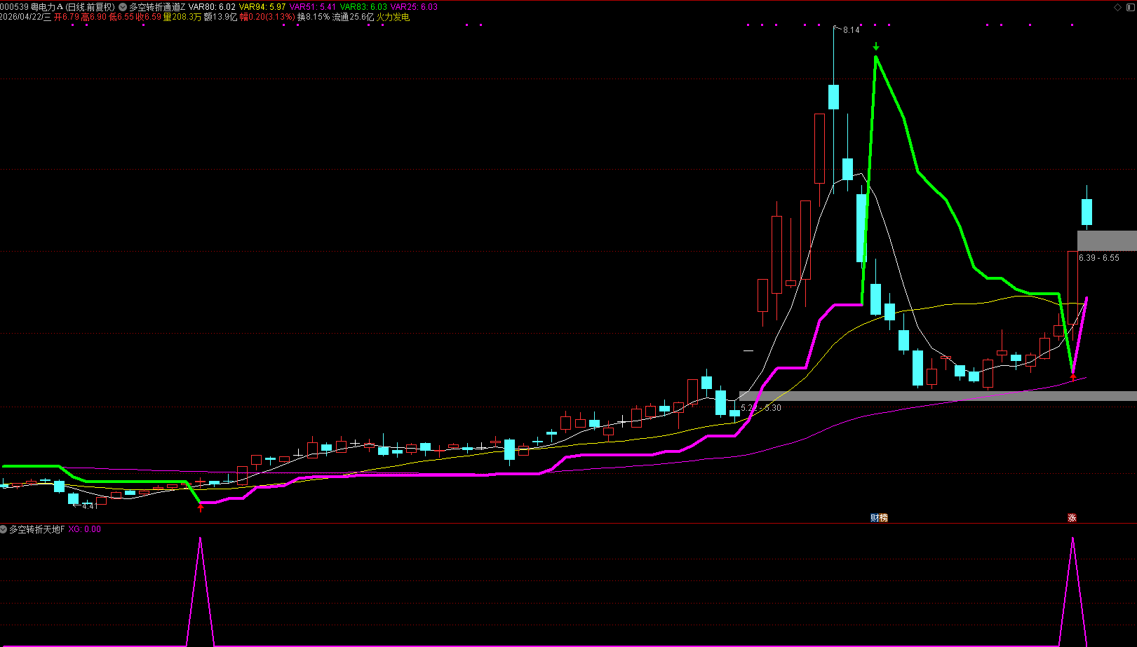Click the 火力发电 sector link

pyautogui.click(x=393, y=17)
